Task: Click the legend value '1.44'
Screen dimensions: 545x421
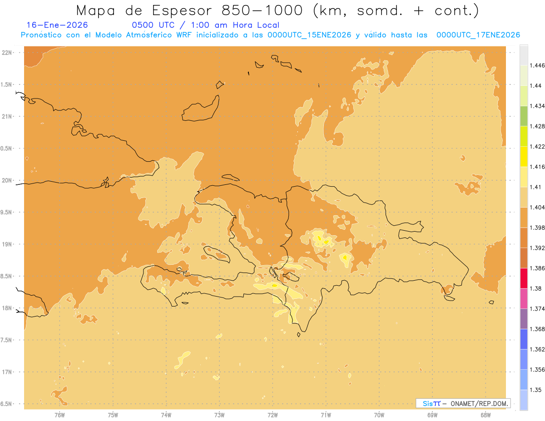Action: tap(536, 85)
